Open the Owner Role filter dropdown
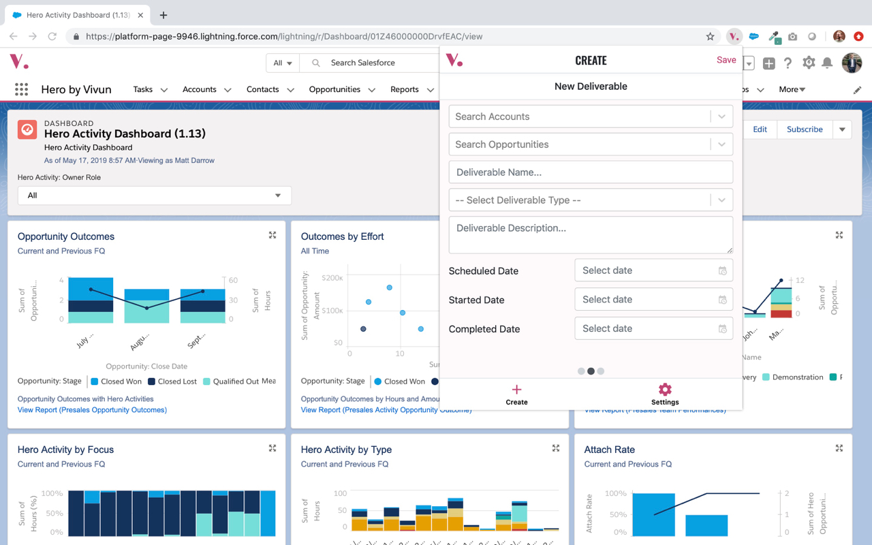Viewport: 872px width, 545px height. tap(155, 196)
